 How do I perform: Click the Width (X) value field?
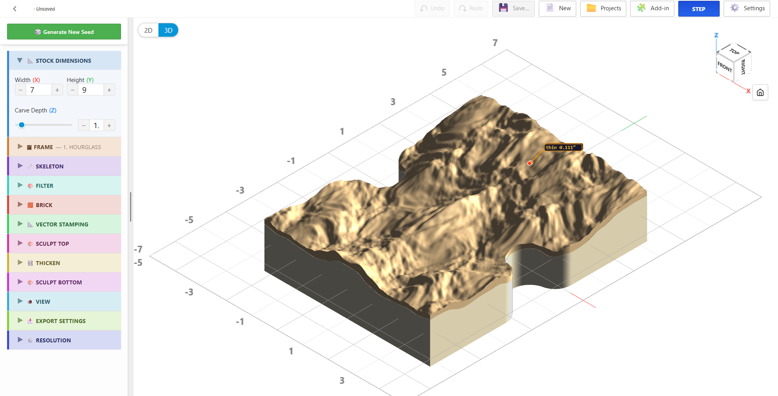pyautogui.click(x=39, y=90)
